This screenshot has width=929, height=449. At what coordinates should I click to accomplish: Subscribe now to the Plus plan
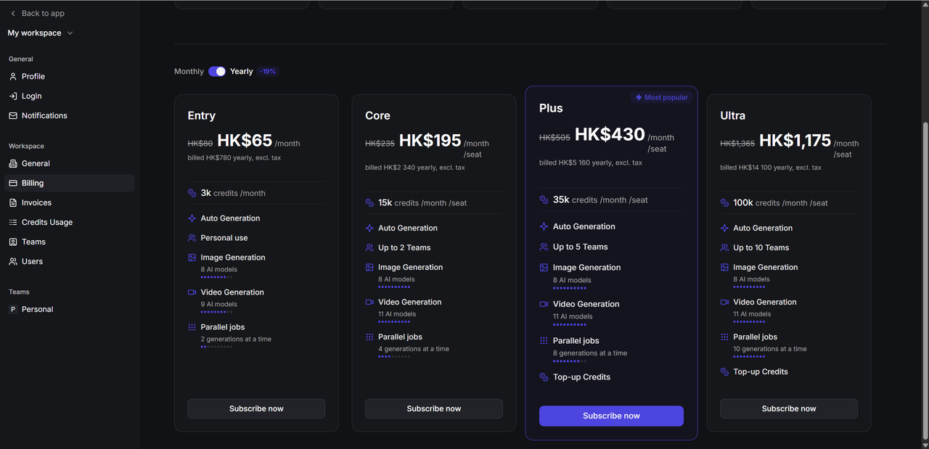click(611, 416)
